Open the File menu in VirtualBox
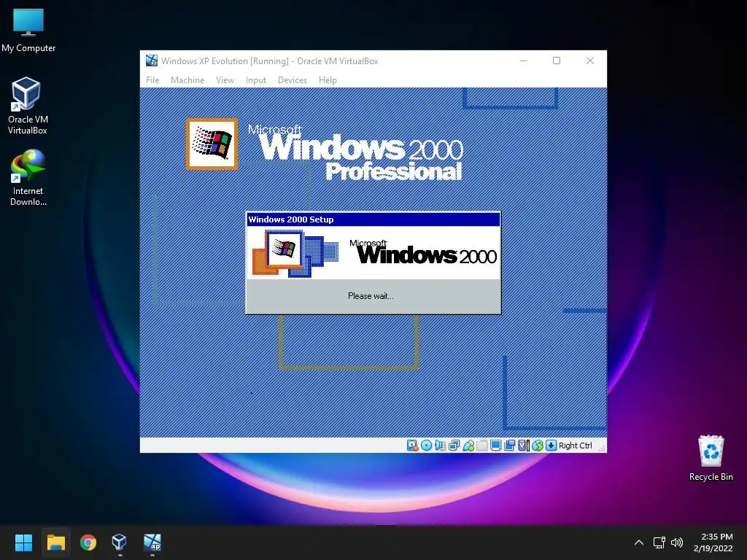 [152, 80]
